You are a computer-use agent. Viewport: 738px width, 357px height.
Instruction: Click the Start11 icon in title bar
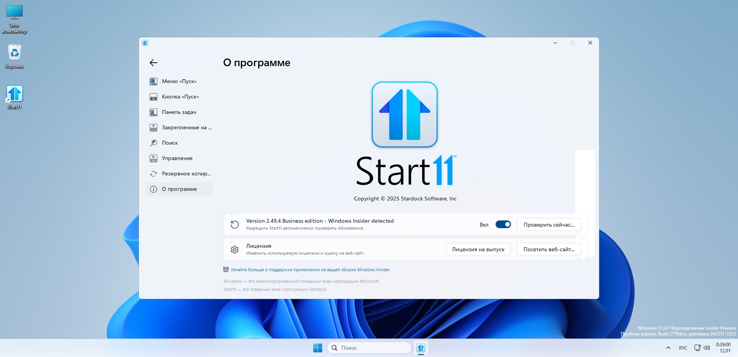pos(145,43)
